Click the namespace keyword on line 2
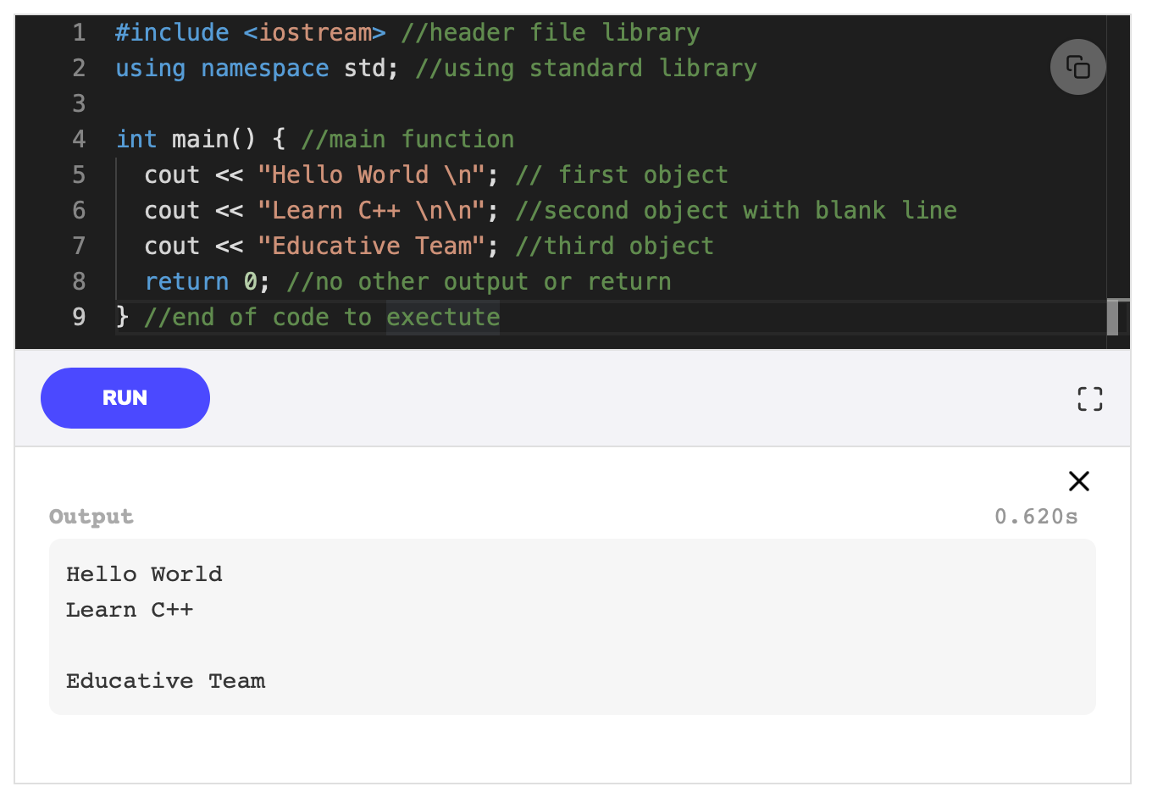This screenshot has width=1152, height=803. point(265,68)
